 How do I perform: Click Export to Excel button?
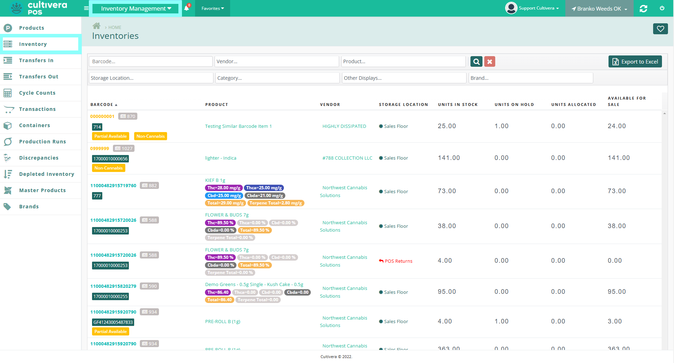coord(635,61)
